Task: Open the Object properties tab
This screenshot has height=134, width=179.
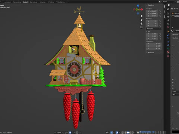Action: [x=168, y=31]
